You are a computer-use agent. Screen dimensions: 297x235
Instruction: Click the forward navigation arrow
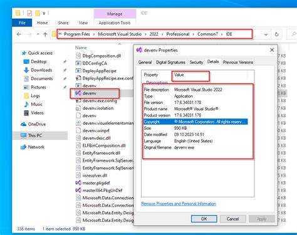[x=29, y=34]
